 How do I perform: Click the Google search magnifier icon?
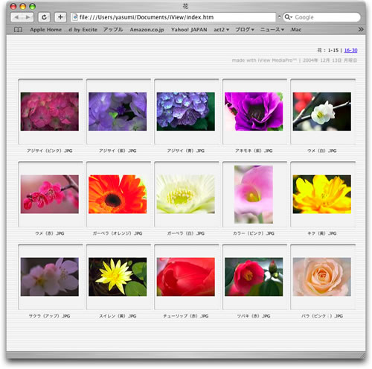coord(288,17)
